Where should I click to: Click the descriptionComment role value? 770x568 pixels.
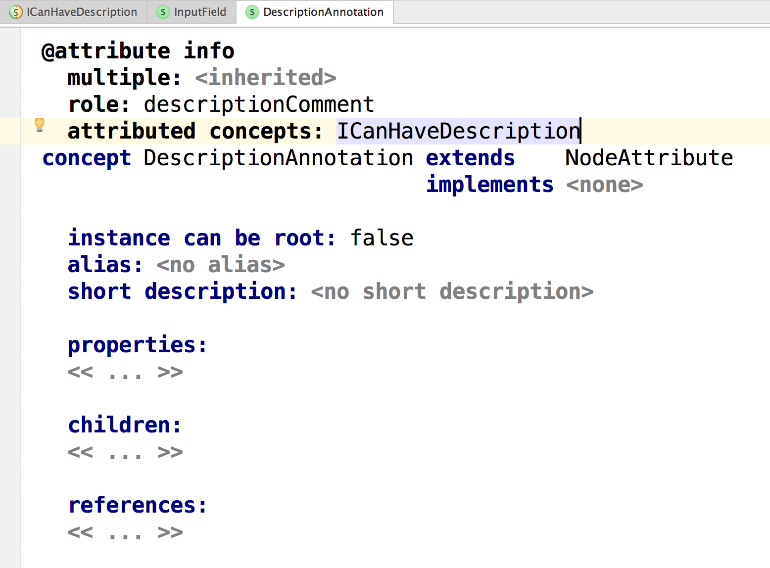tap(258, 104)
